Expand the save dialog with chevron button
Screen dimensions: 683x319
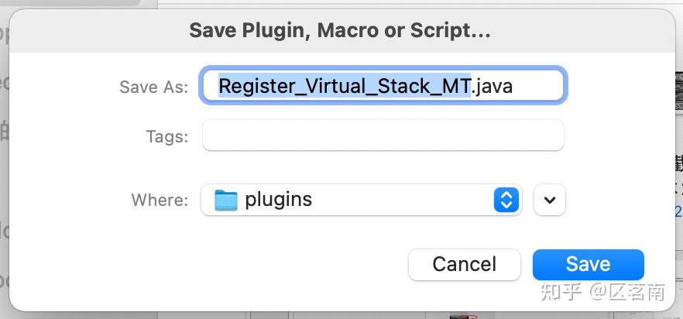550,200
